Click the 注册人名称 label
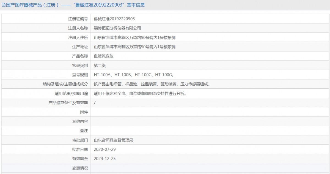 (x=78, y=28)
